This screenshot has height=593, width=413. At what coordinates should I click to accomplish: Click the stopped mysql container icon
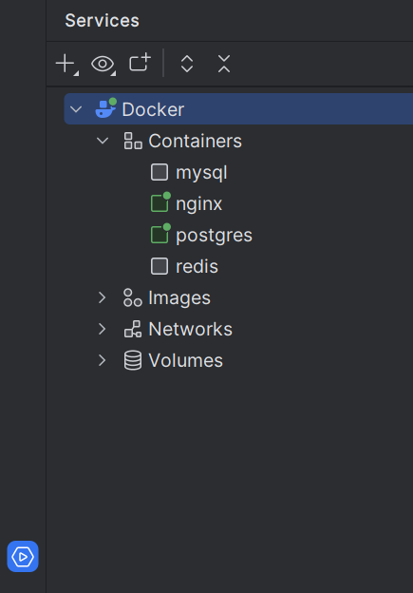point(160,172)
